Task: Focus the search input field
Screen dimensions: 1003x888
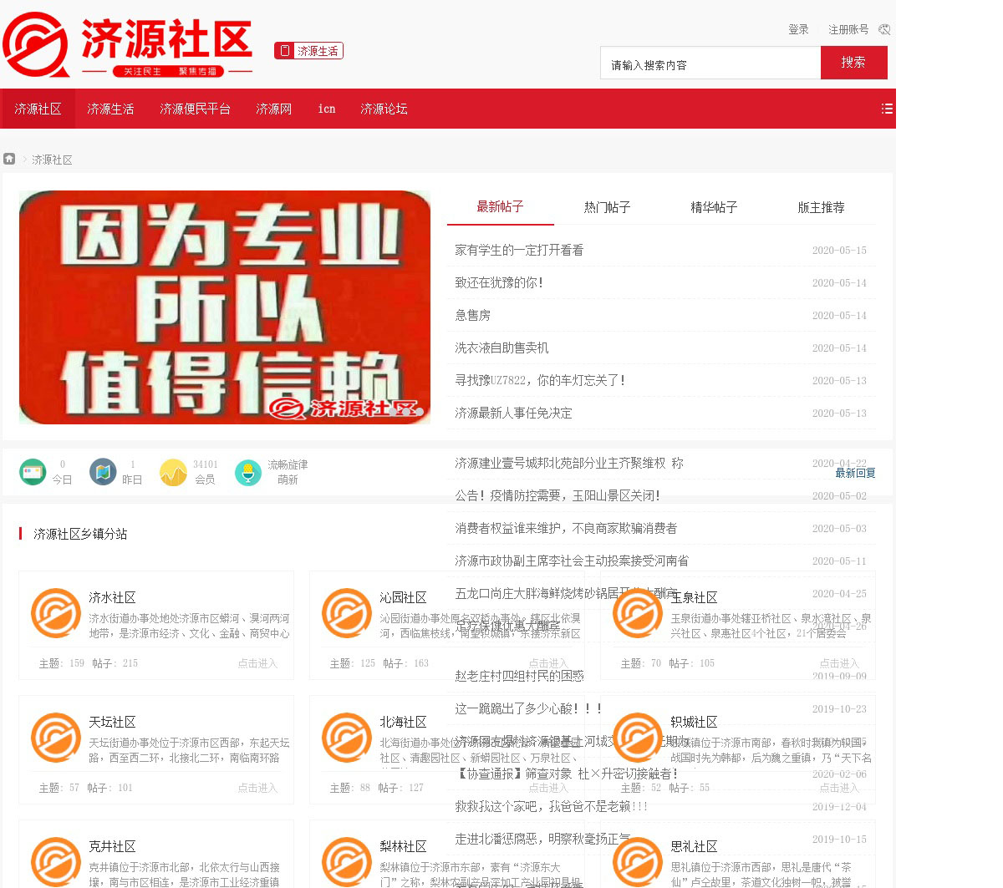Action: 710,63
